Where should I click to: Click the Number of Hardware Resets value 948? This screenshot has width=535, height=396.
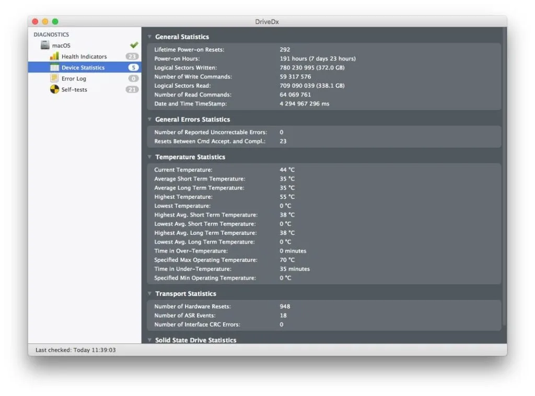click(285, 306)
